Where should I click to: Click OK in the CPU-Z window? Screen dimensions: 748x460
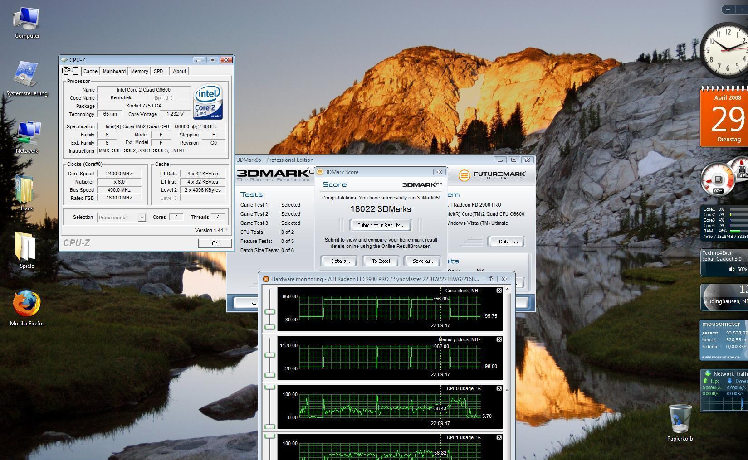coord(215,243)
